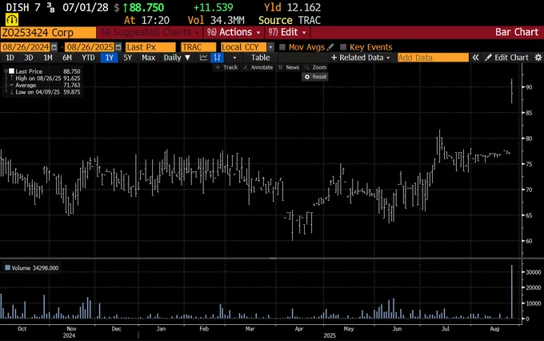The height and width of the screenshot is (341, 544).
Task: Click the 'Average' legend row
Action: (x=45, y=85)
